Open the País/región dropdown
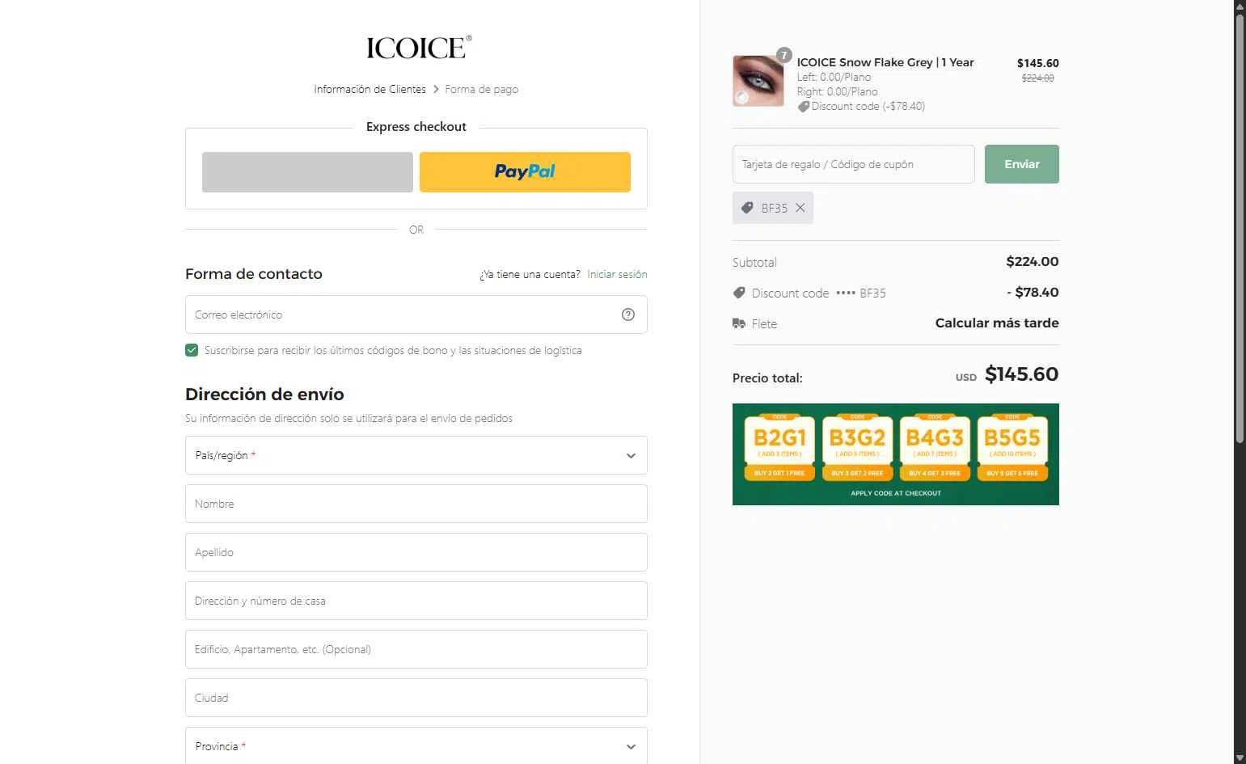This screenshot has height=764, width=1246. 416,455
